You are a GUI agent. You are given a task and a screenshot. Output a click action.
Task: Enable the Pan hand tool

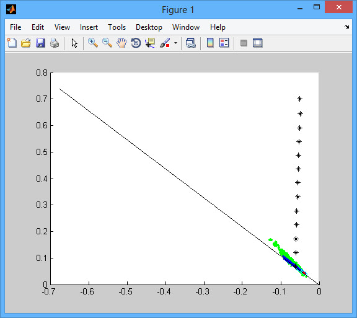[121, 43]
